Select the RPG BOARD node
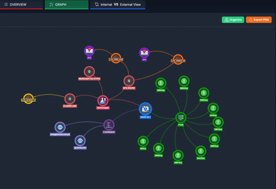276x189 pixels. point(129,81)
